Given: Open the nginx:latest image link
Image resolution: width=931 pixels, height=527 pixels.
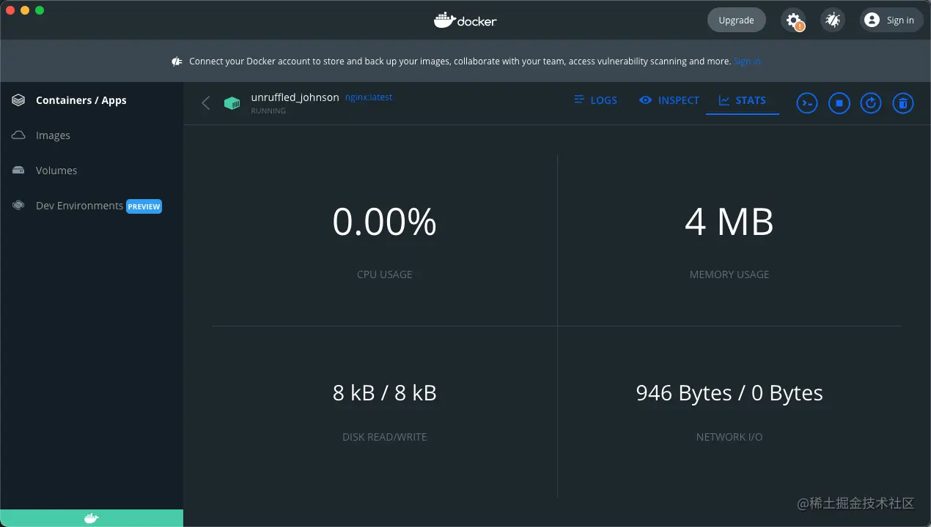Looking at the screenshot, I should [369, 97].
